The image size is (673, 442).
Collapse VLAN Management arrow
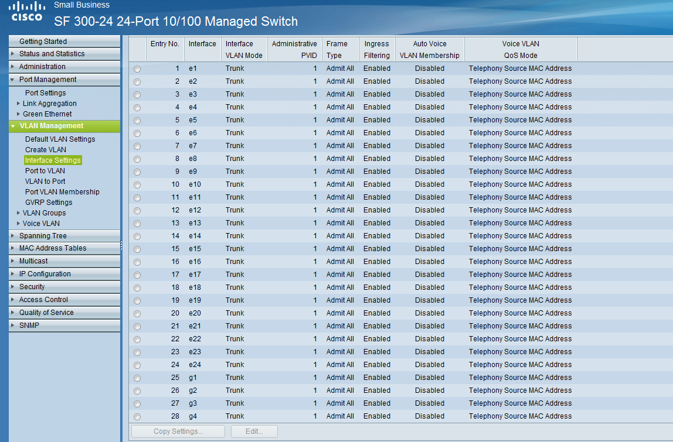tap(13, 126)
